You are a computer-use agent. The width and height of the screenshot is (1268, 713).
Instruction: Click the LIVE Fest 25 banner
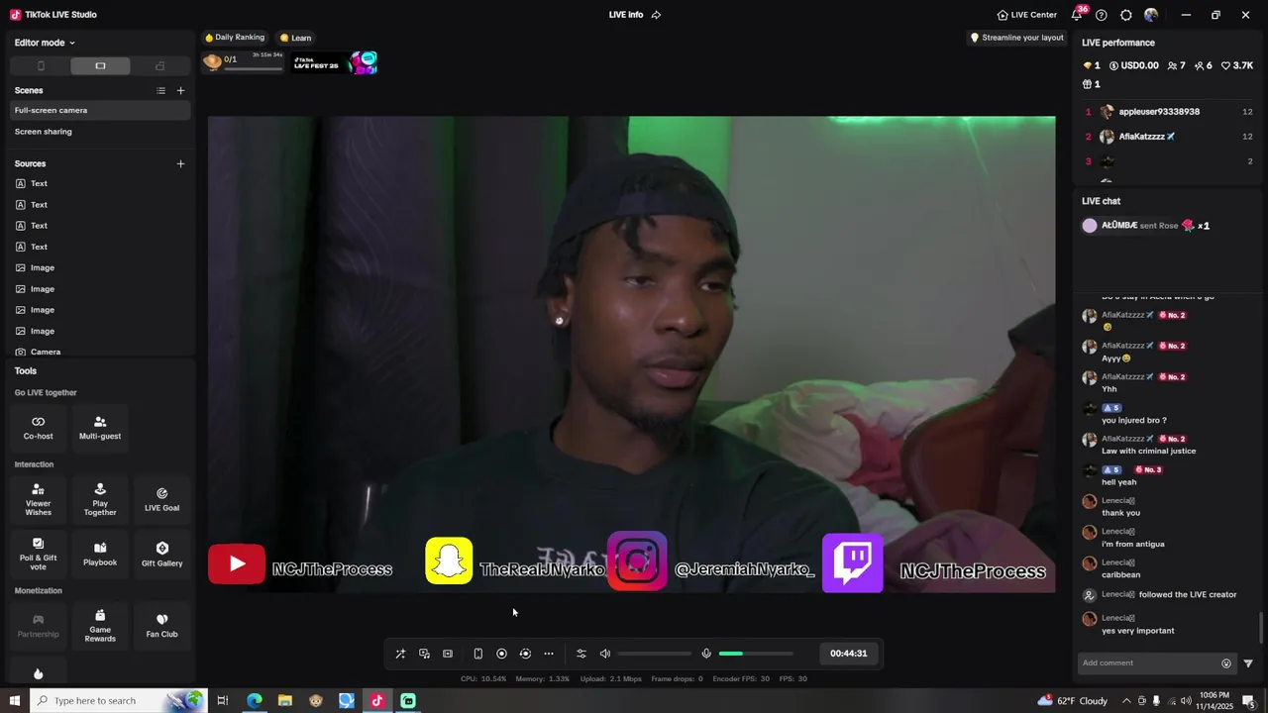click(334, 63)
